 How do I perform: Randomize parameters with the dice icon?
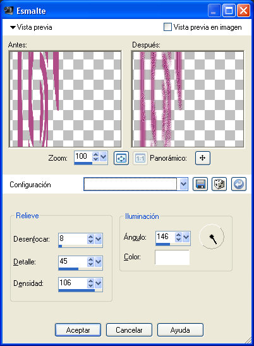pos(219,184)
